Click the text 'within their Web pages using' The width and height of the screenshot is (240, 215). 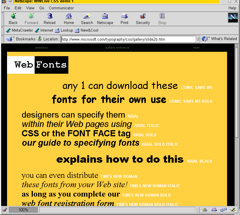[x=77, y=124]
